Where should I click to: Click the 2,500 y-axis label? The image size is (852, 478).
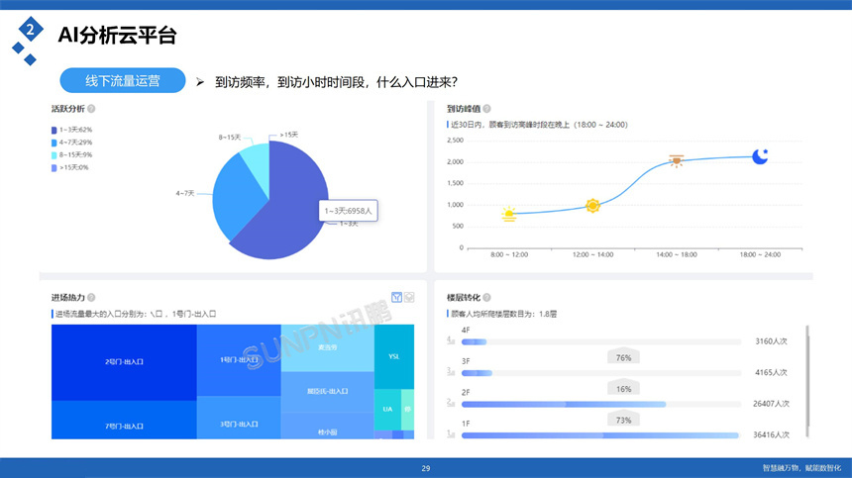pos(456,140)
